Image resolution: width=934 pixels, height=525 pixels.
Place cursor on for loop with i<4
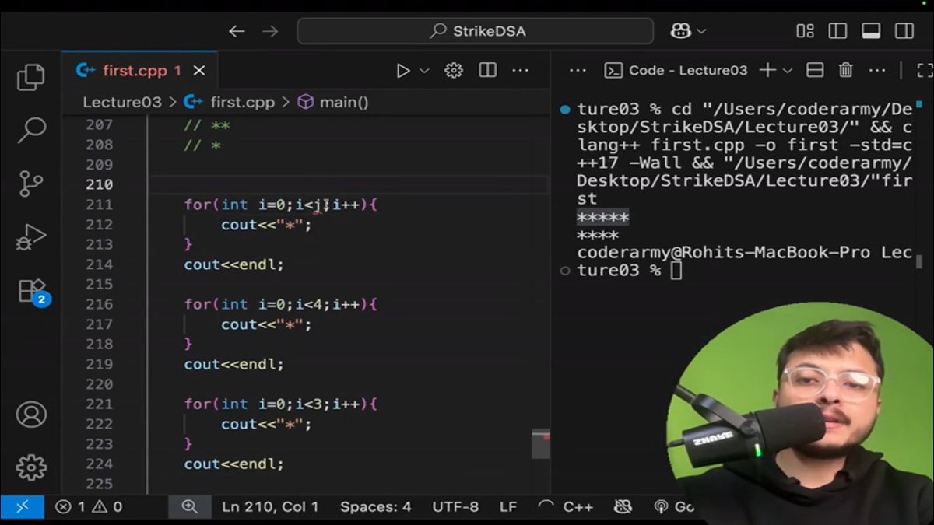pos(280,304)
